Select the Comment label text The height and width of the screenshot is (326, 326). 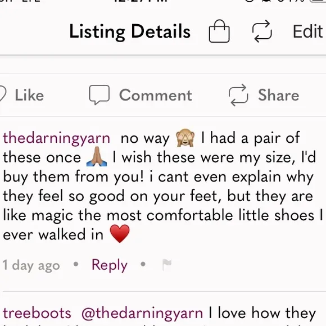[156, 95]
